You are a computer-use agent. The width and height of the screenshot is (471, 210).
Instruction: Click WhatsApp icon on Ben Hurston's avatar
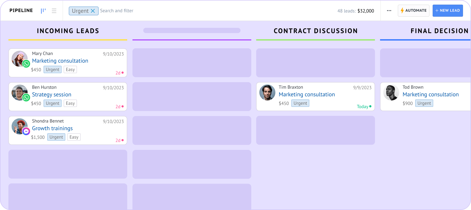(x=26, y=97)
